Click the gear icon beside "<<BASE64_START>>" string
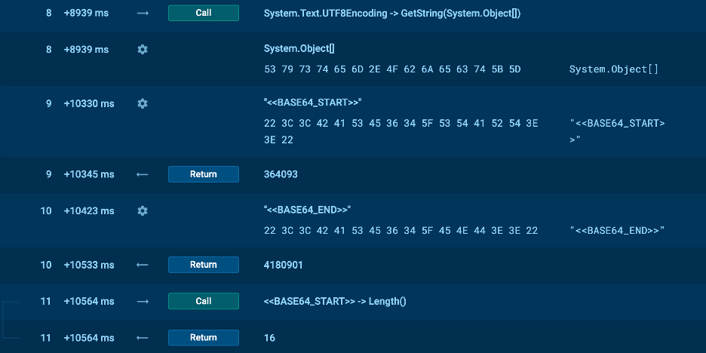The width and height of the screenshot is (706, 353). [x=143, y=103]
